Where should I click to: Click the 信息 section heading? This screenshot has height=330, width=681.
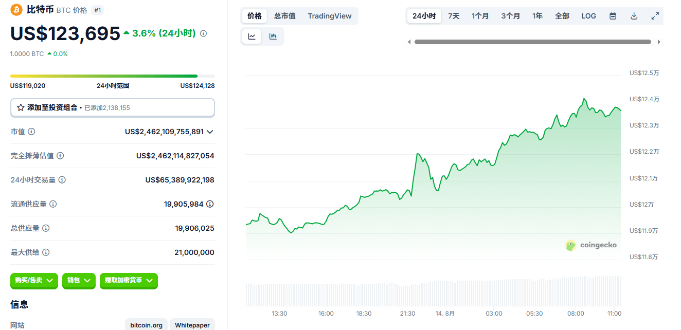tap(20, 304)
